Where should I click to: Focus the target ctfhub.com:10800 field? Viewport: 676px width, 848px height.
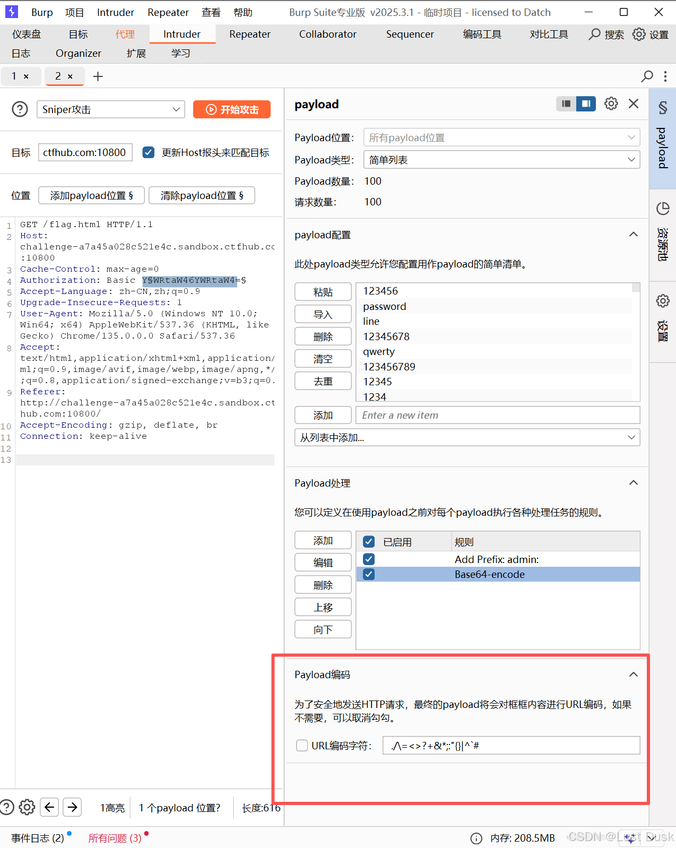(x=85, y=152)
